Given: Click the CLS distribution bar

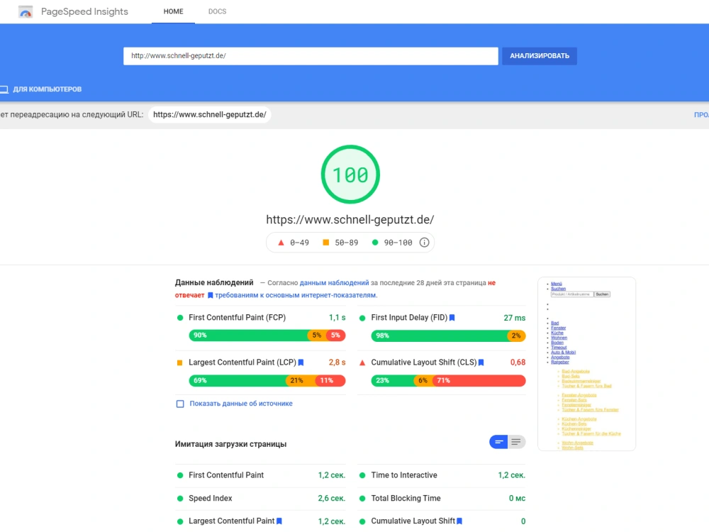Looking at the screenshot, I should [x=448, y=380].
